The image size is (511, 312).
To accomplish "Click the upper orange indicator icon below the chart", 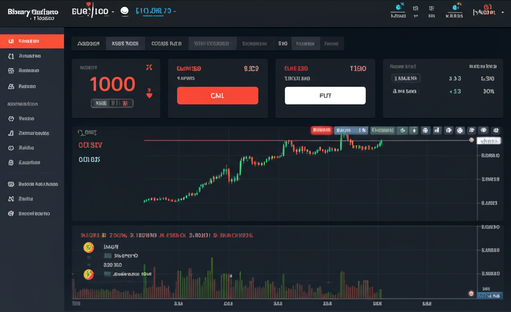I will (88, 247).
